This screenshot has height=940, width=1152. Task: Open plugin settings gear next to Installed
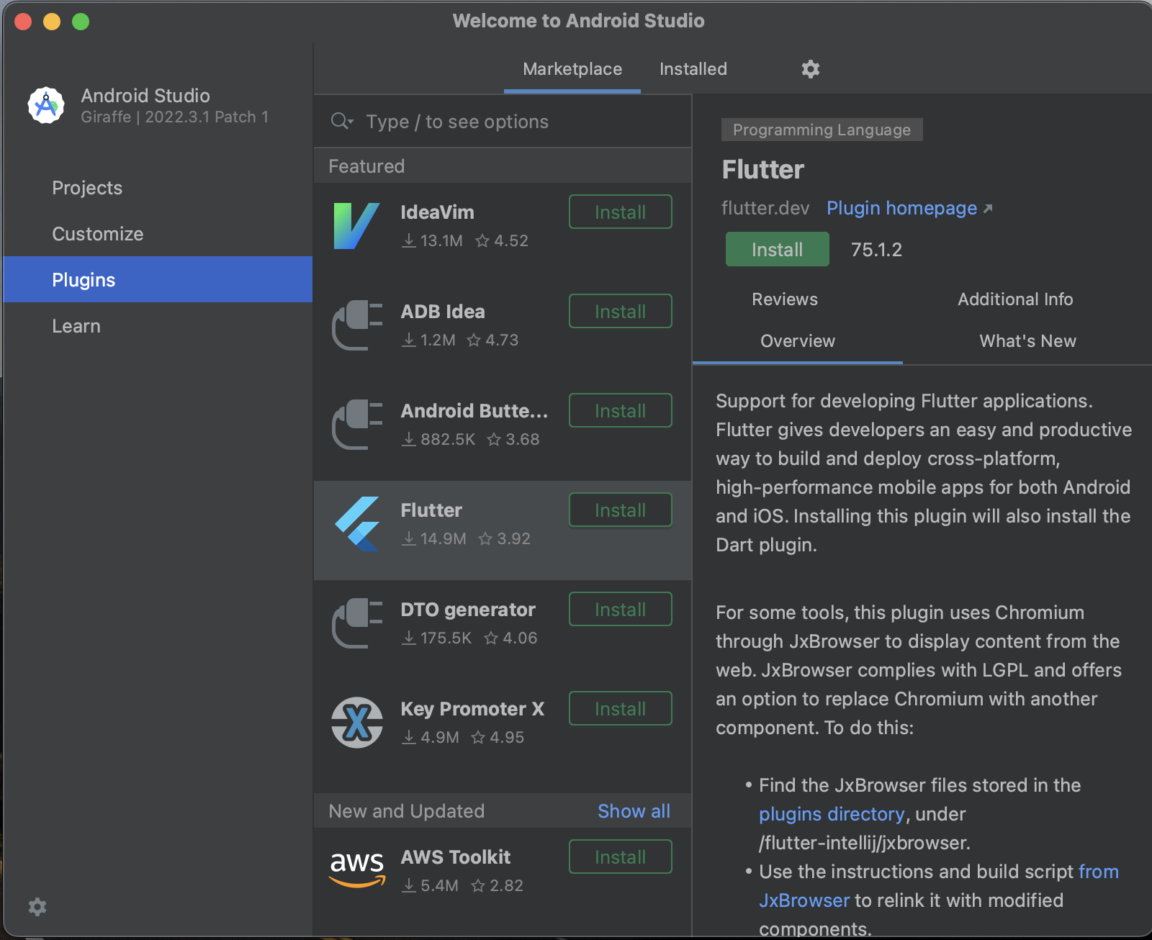[x=811, y=69]
